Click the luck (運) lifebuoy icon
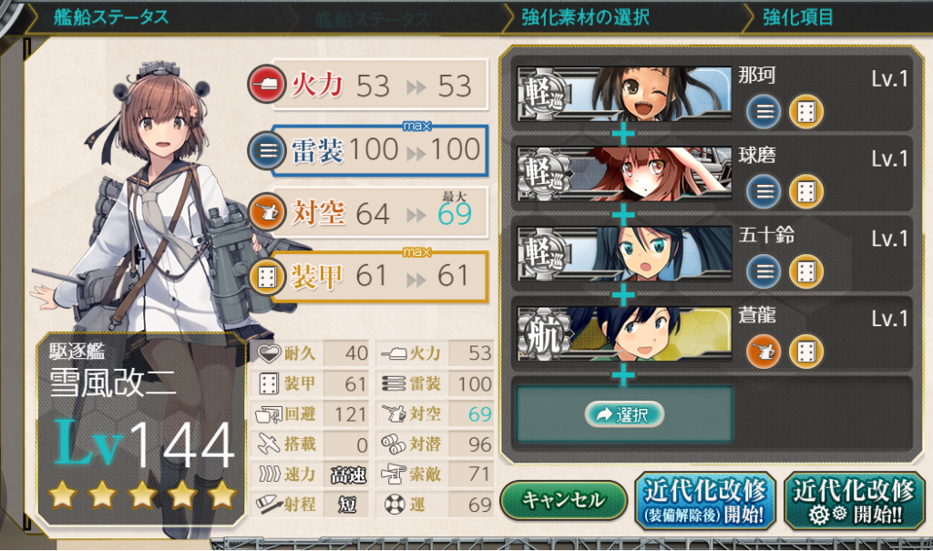Viewport: 933px width, 551px height. (x=394, y=505)
